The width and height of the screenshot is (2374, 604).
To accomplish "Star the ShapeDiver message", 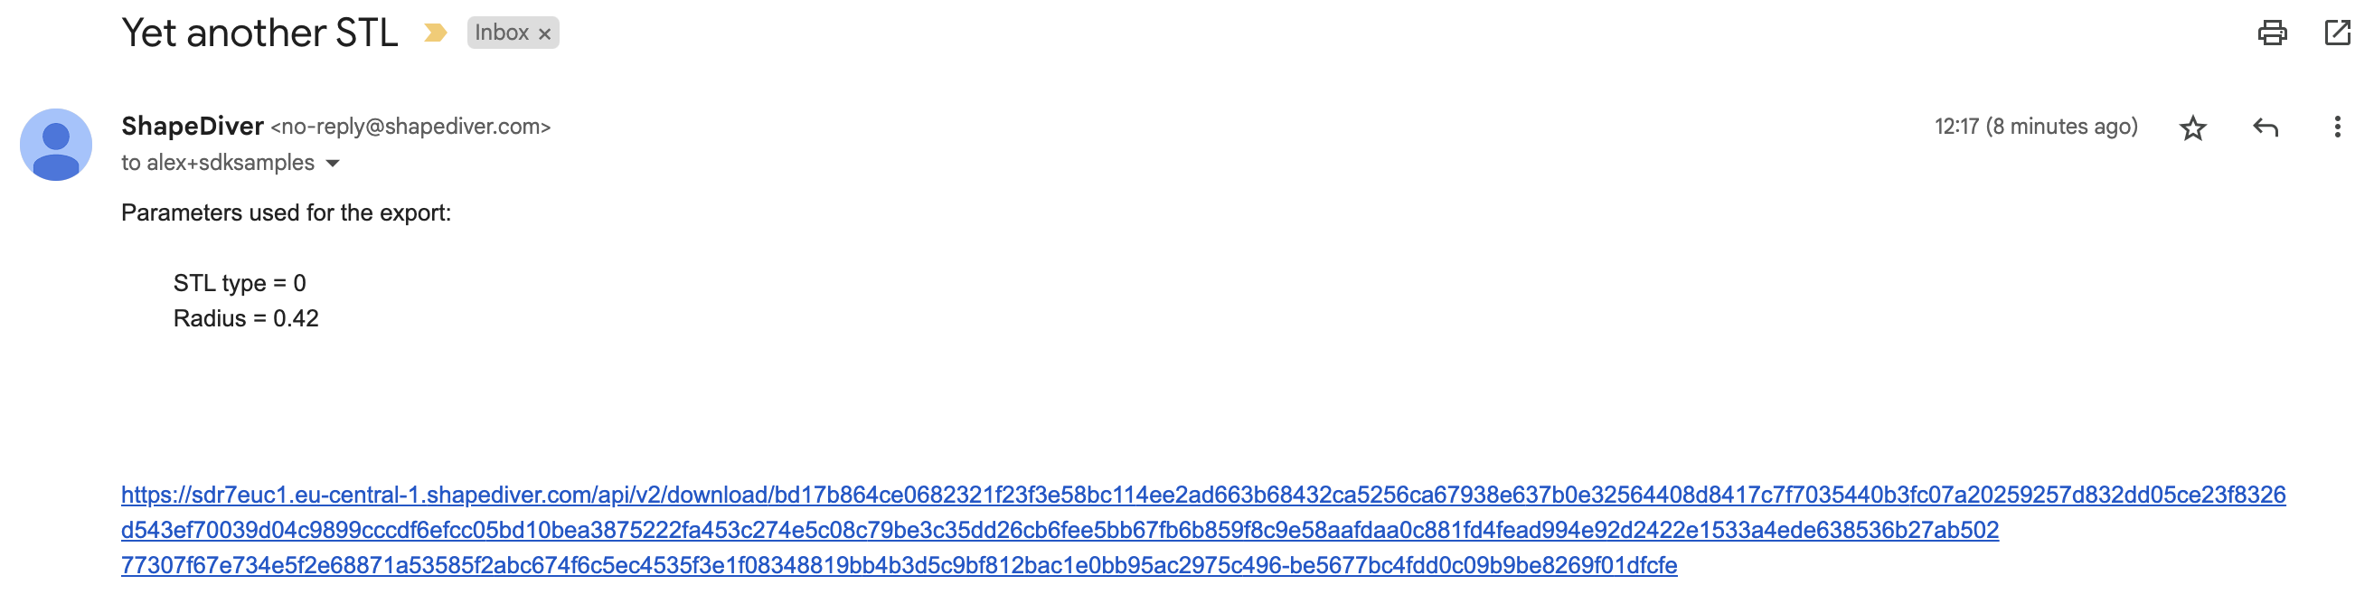I will (2192, 127).
